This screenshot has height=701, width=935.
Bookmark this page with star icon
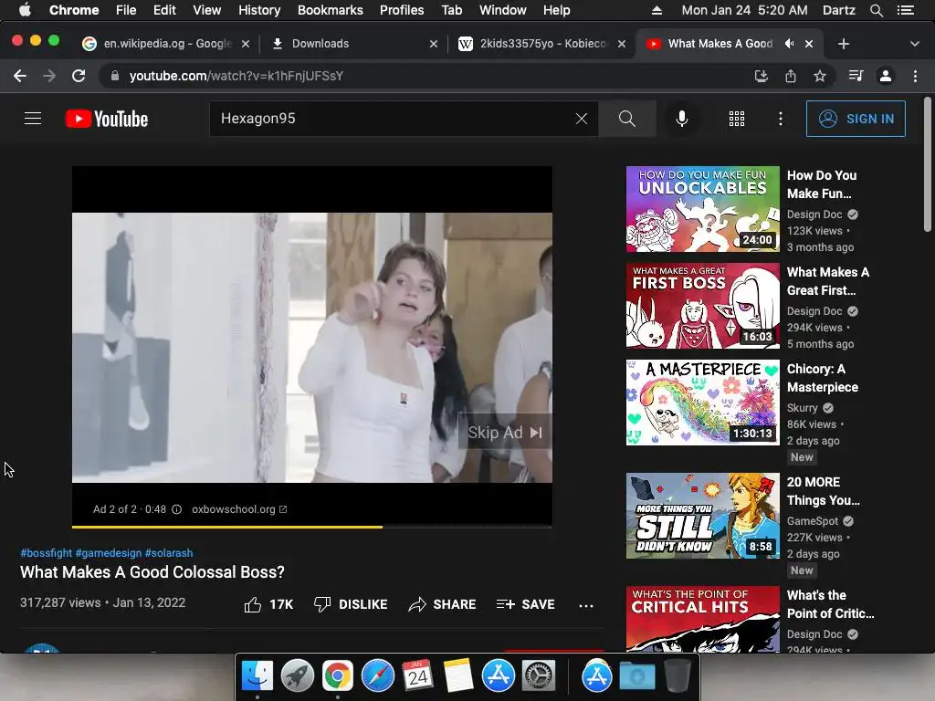(820, 76)
